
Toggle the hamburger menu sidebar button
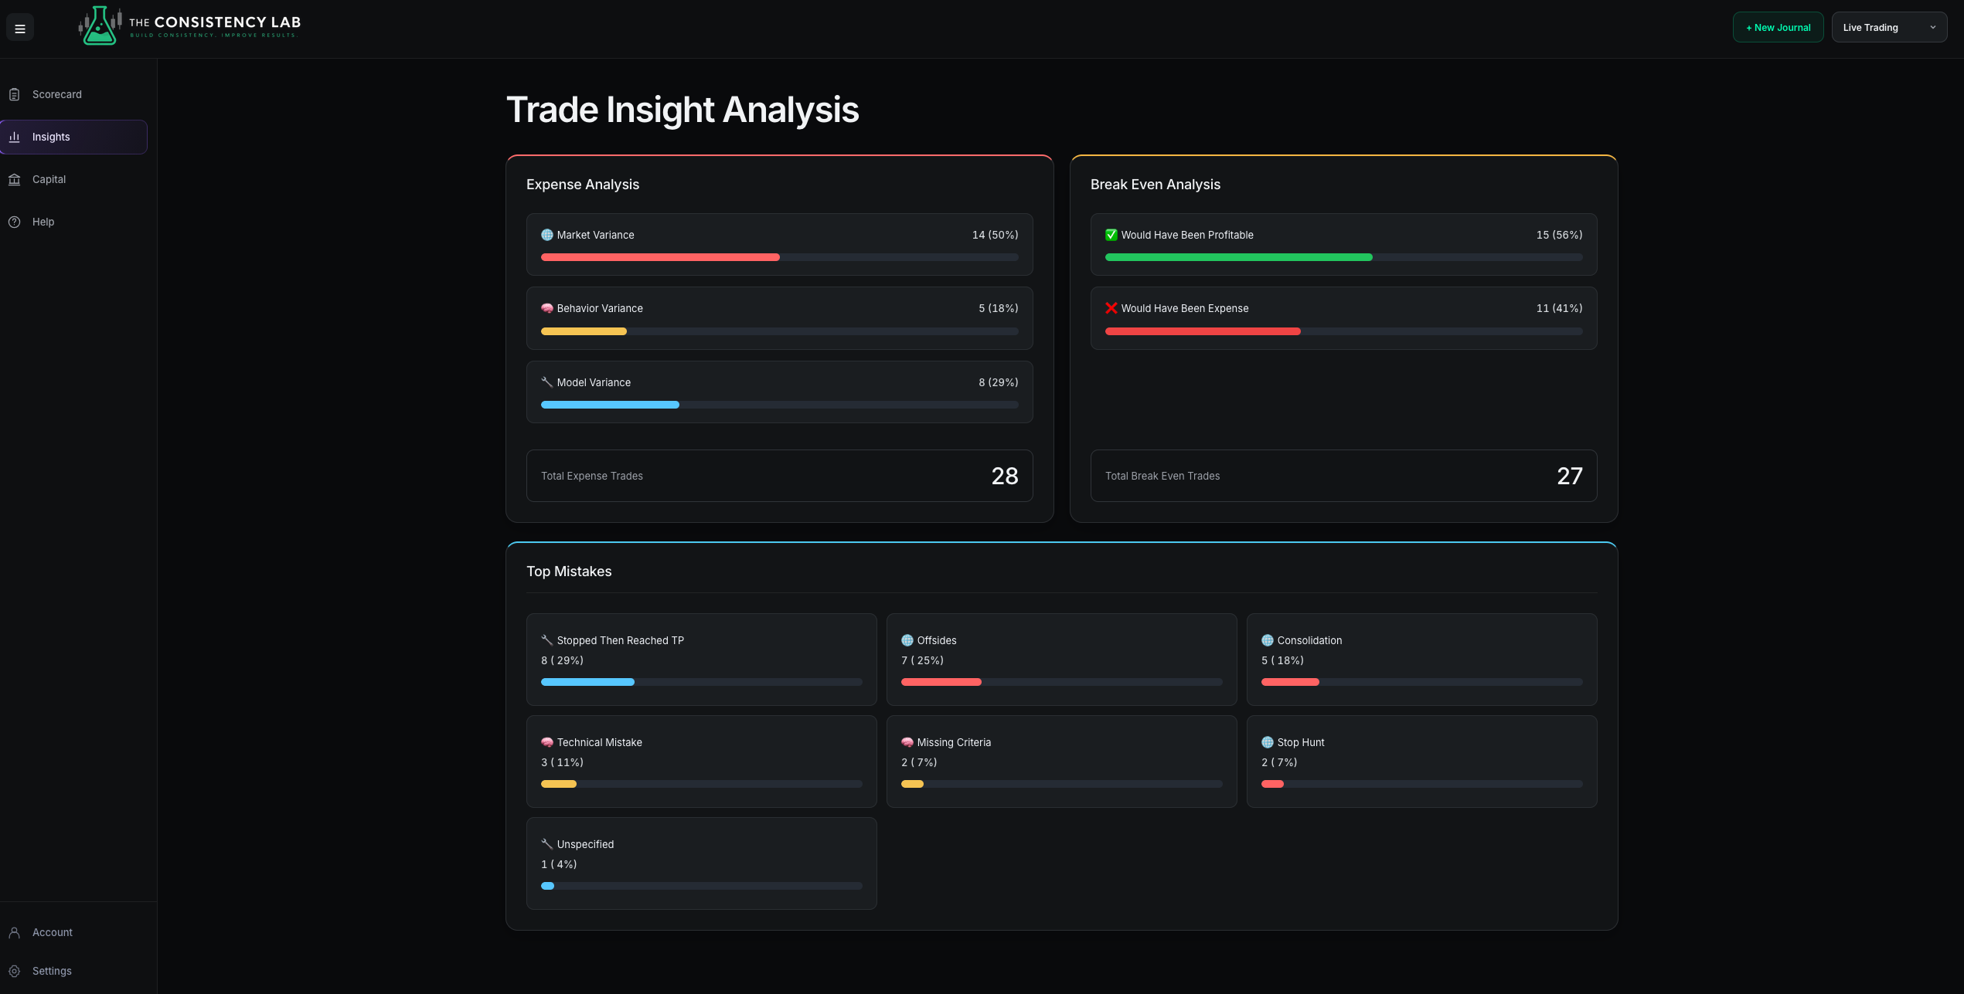coord(20,29)
